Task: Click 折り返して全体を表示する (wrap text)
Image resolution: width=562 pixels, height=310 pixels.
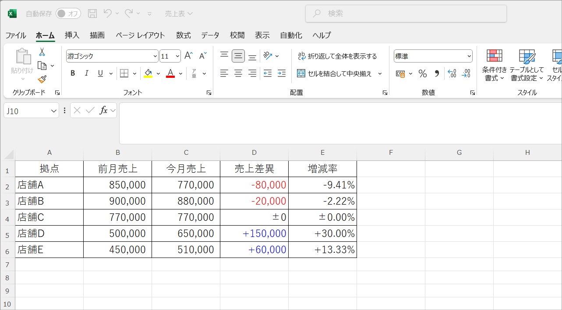Action: coord(337,56)
